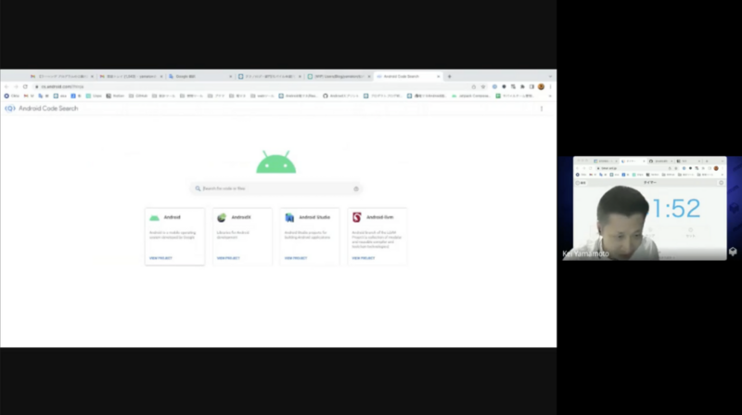Open View Project link on Android card
Screen dimensions: 742x415
(160, 258)
